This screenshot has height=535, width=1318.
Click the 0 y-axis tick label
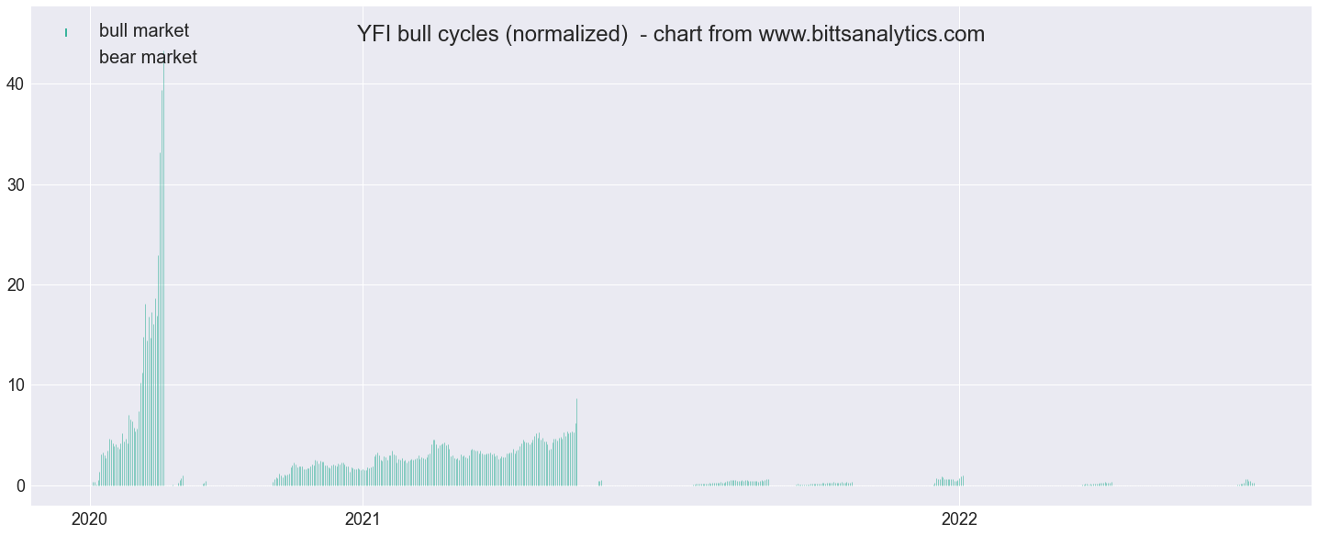point(20,485)
